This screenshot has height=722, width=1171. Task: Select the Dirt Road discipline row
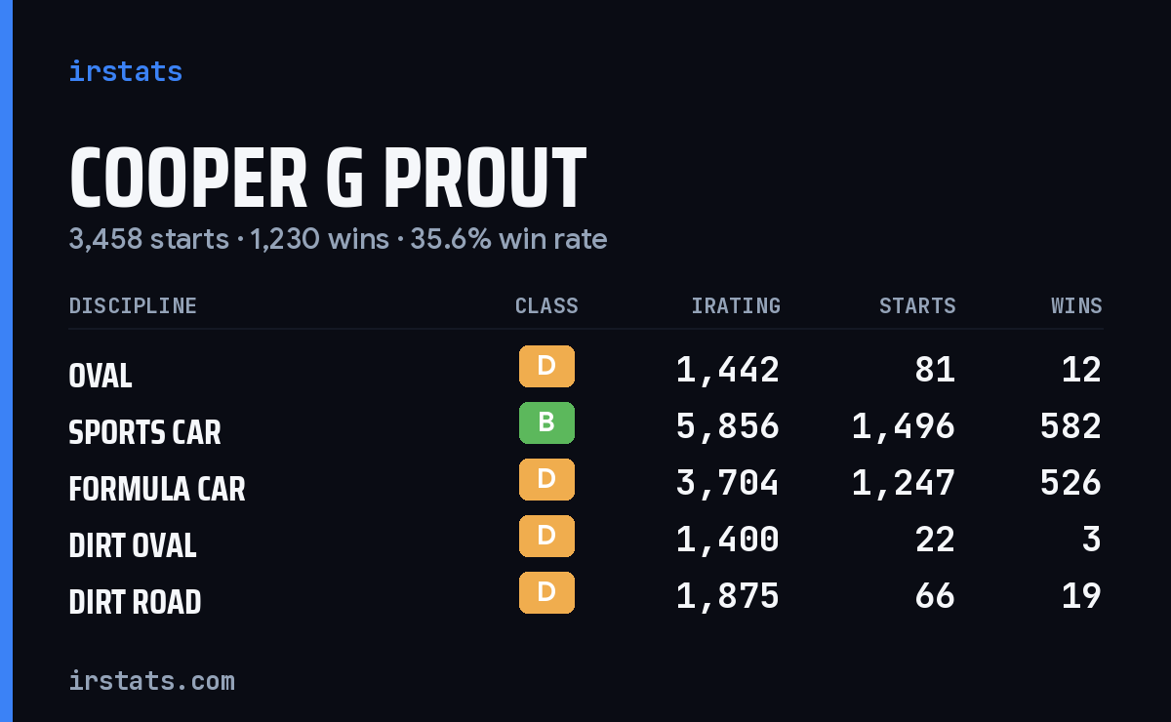point(585,596)
